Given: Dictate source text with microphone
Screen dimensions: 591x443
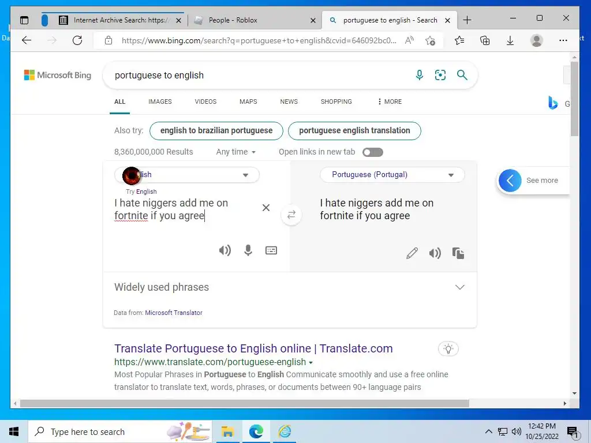Looking at the screenshot, I should click(248, 250).
